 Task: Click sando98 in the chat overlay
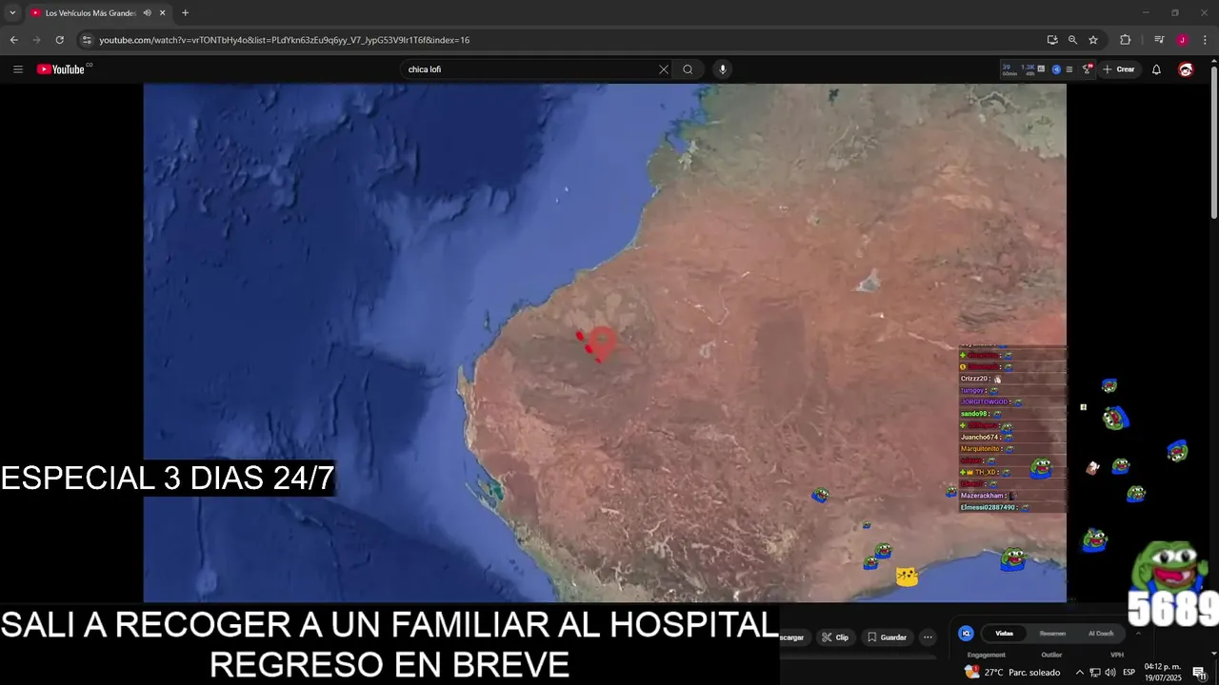tap(973, 414)
